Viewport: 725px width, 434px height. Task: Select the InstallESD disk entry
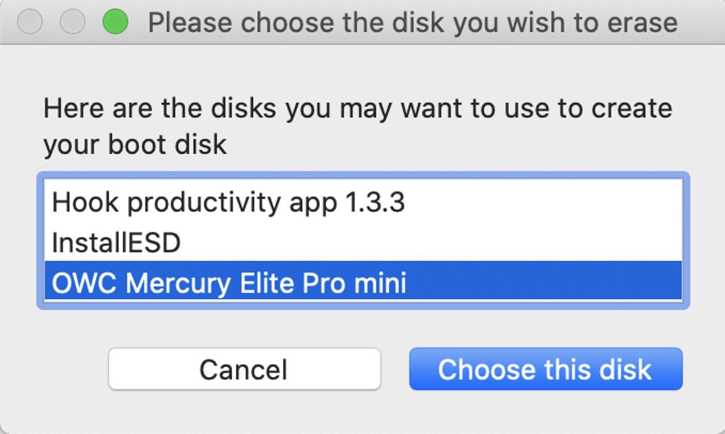(x=116, y=242)
